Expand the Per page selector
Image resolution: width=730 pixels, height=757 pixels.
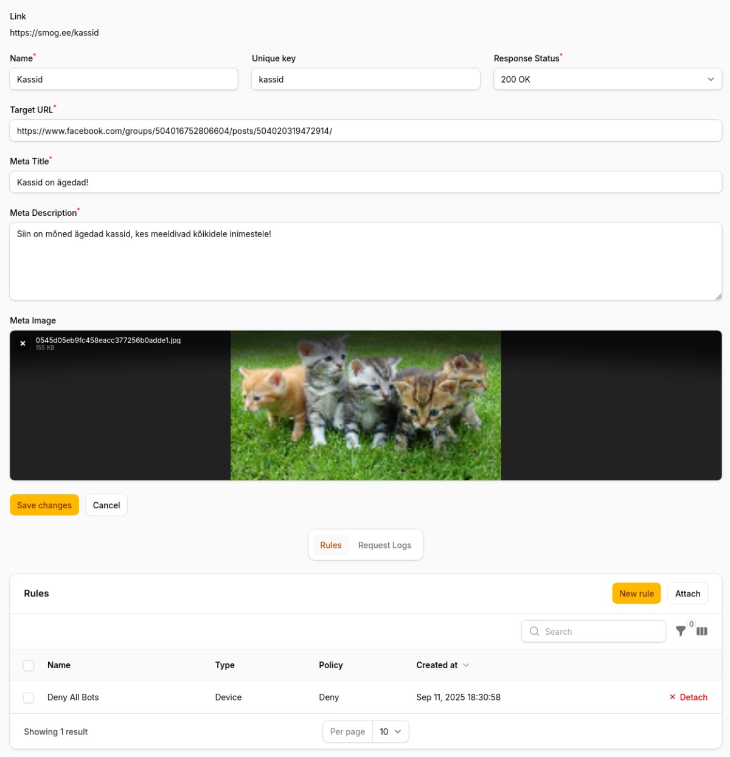tap(390, 731)
